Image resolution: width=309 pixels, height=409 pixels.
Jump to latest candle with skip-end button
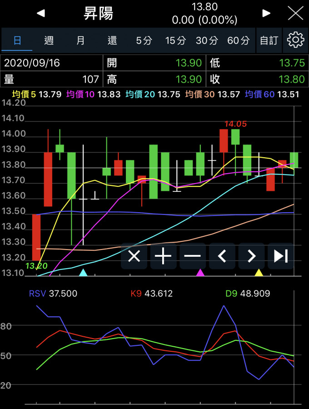280,256
